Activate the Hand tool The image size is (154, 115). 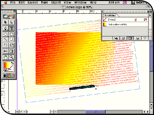tap(5, 57)
